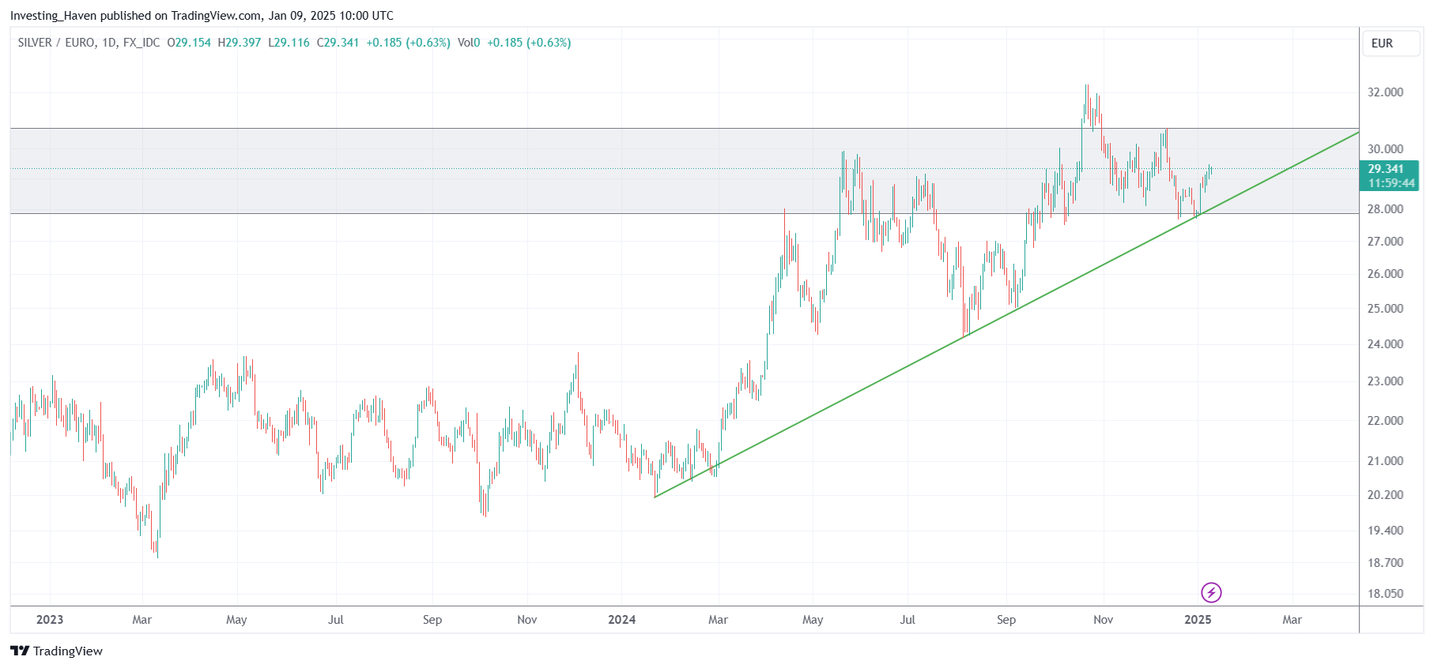Image resolution: width=1434 pixels, height=668 pixels.
Task: Click the Vol0 volume indicator label
Action: click(469, 43)
